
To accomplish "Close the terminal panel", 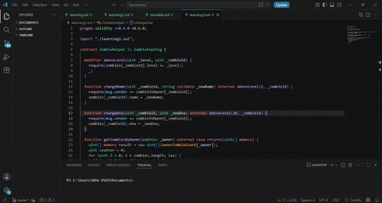I will (375, 165).
